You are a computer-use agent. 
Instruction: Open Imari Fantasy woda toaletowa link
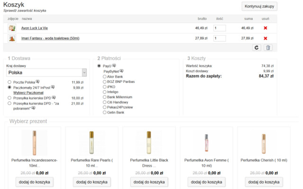[50, 38]
